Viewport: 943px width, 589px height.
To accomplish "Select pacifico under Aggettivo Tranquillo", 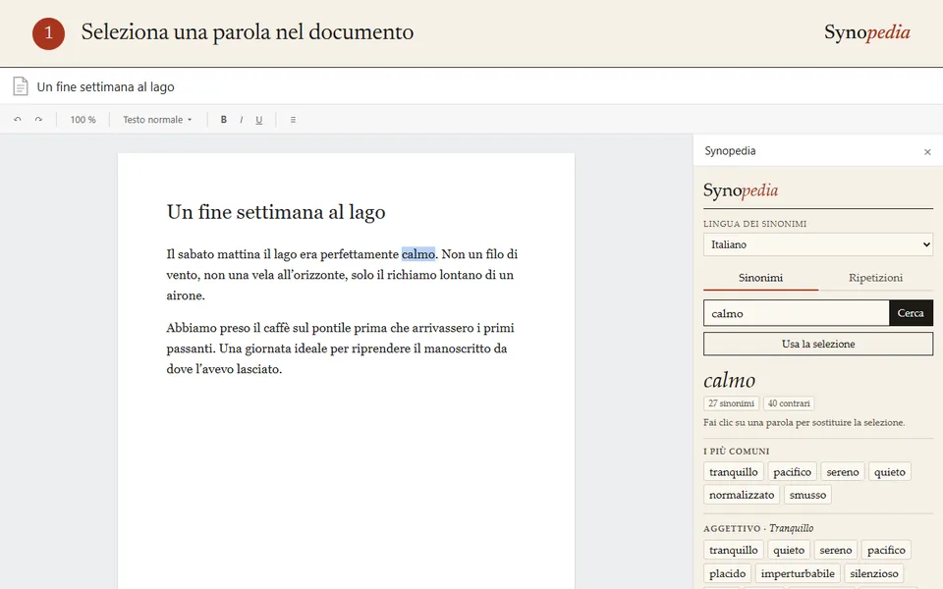I will pos(886,550).
